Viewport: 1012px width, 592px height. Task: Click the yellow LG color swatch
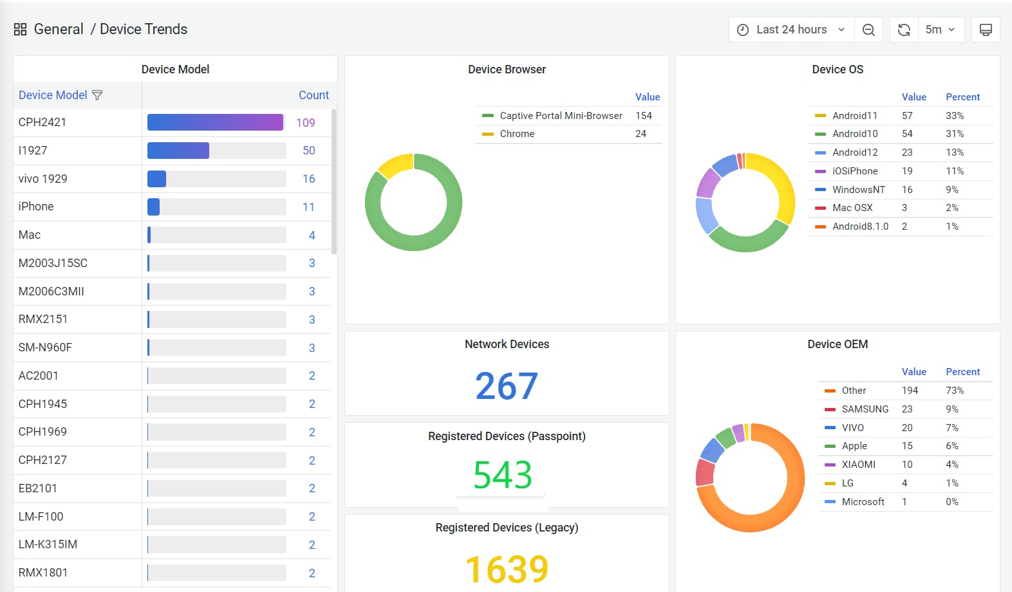point(830,483)
